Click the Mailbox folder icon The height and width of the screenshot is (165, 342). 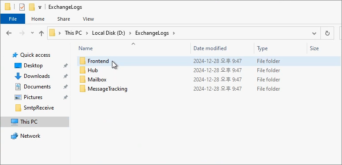point(82,80)
